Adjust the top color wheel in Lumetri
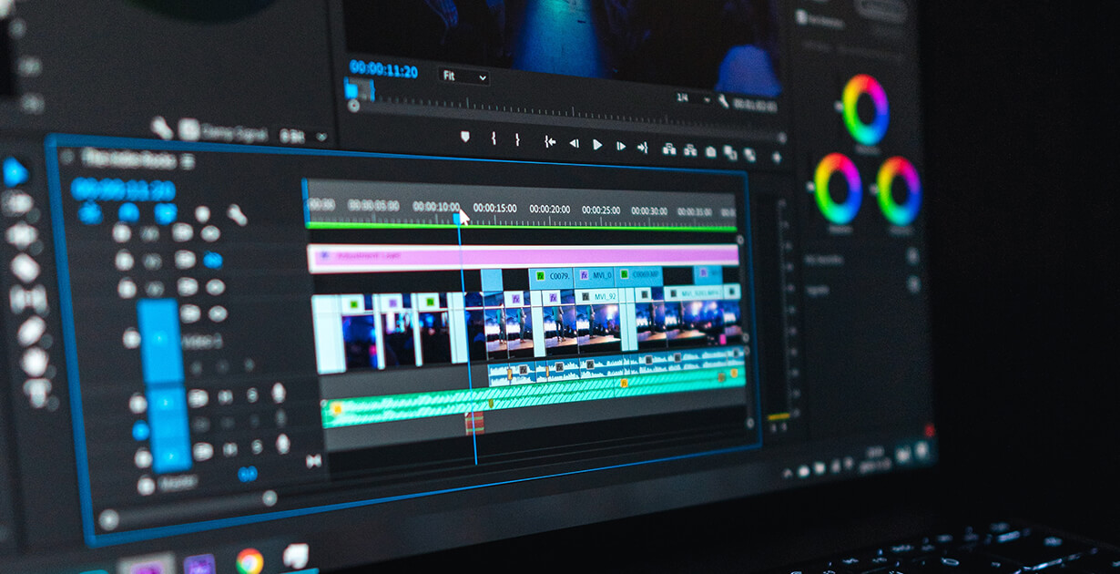The width and height of the screenshot is (1120, 574). point(865,109)
